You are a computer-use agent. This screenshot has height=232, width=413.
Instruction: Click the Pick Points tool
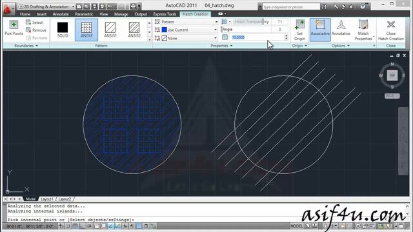[x=14, y=28]
